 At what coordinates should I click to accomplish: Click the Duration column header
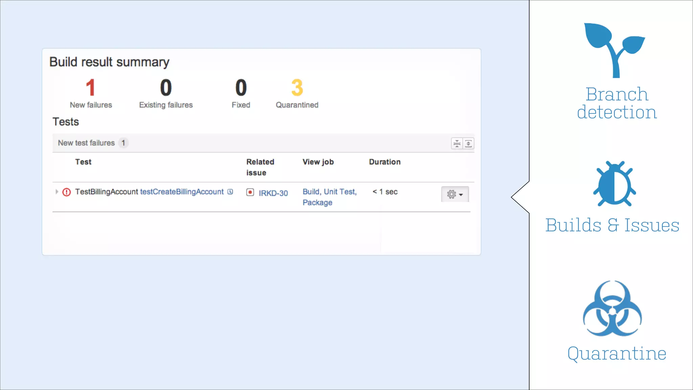[385, 162]
